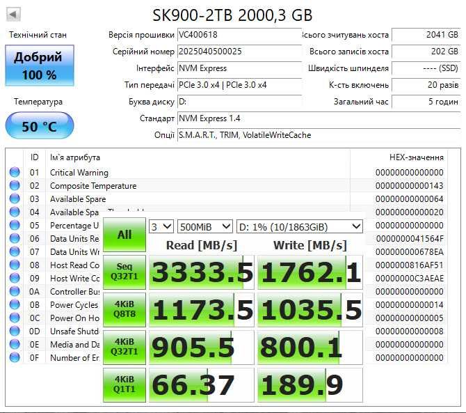Click the SK900-2TB 2000,3 GB title
The height and width of the screenshot is (413, 466).
pyautogui.click(x=232, y=15)
